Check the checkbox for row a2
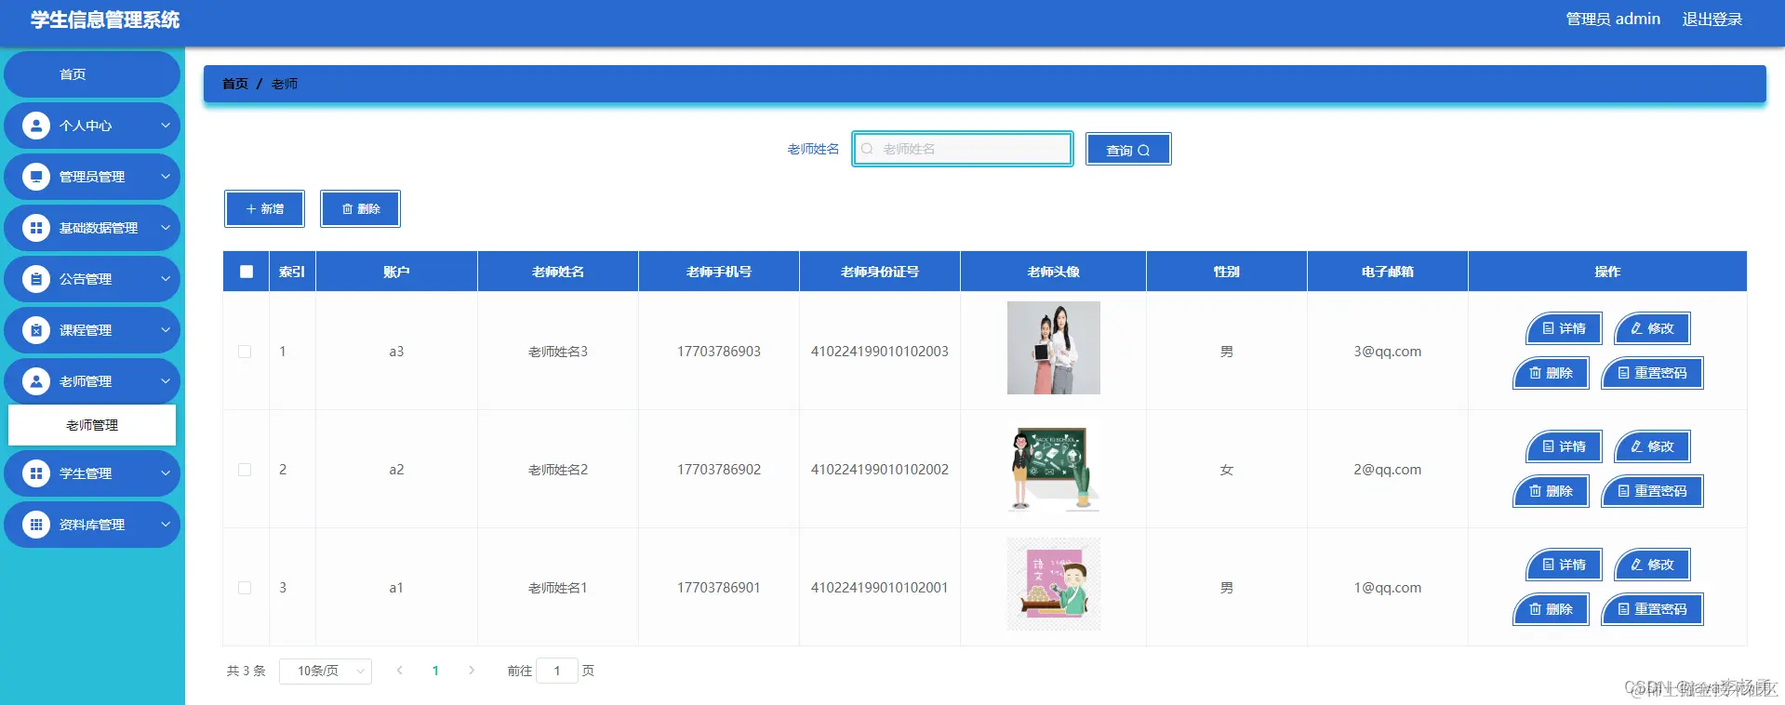The image size is (1785, 705). (x=245, y=470)
